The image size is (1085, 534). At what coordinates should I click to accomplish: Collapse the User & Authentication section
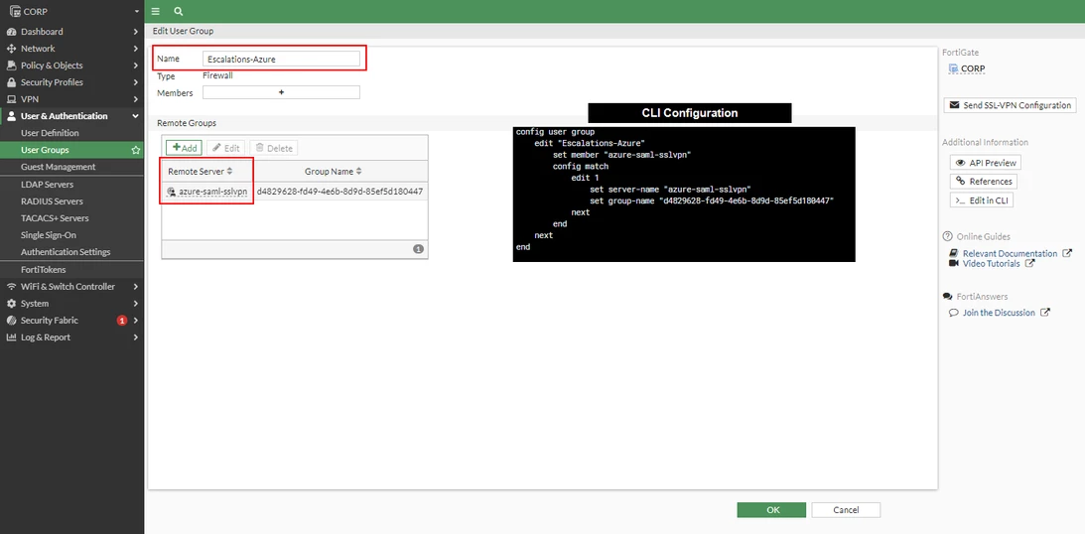[x=136, y=116]
